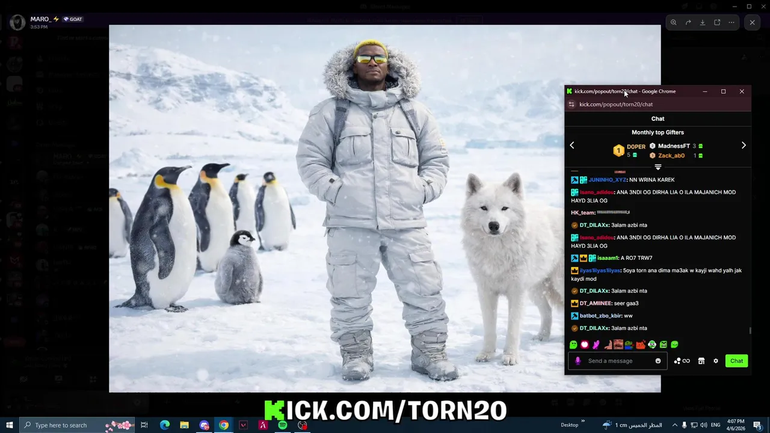Screen dimensions: 770x433
Task: Click the Kick chat address bar URL
Action: coord(616,105)
